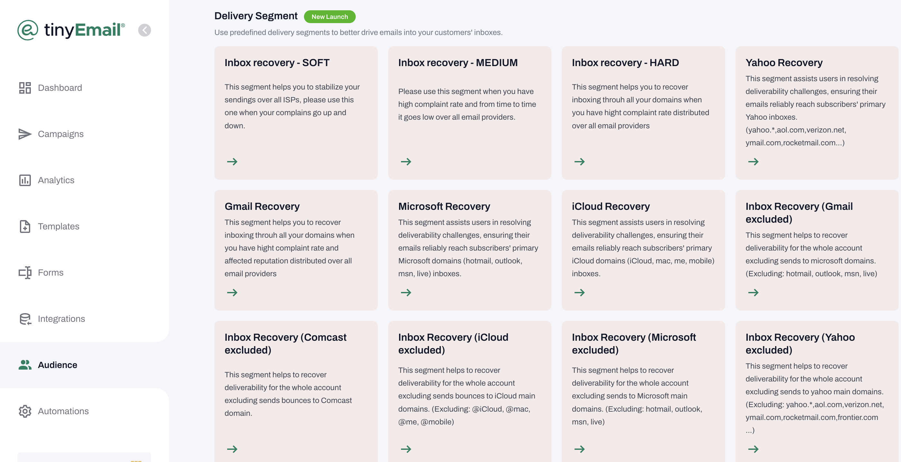The height and width of the screenshot is (462, 901).
Task: Click the Automations gear icon
Action: pyautogui.click(x=25, y=411)
